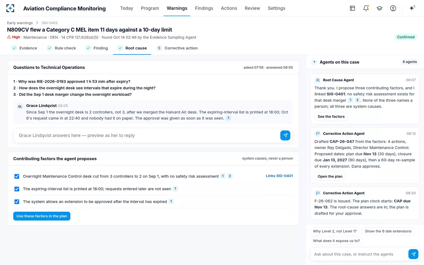
Task: Go to the Finding step
Action: pyautogui.click(x=97, y=48)
